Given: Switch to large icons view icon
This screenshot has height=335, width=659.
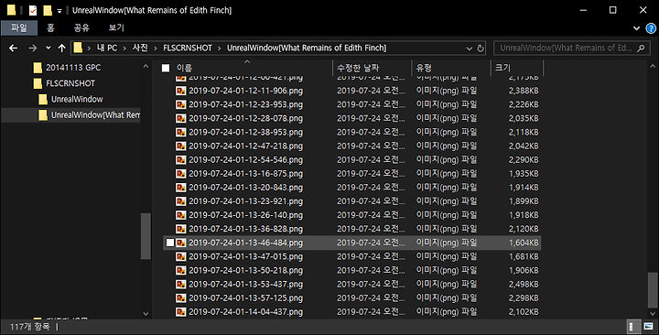Looking at the screenshot, I should pos(649,327).
